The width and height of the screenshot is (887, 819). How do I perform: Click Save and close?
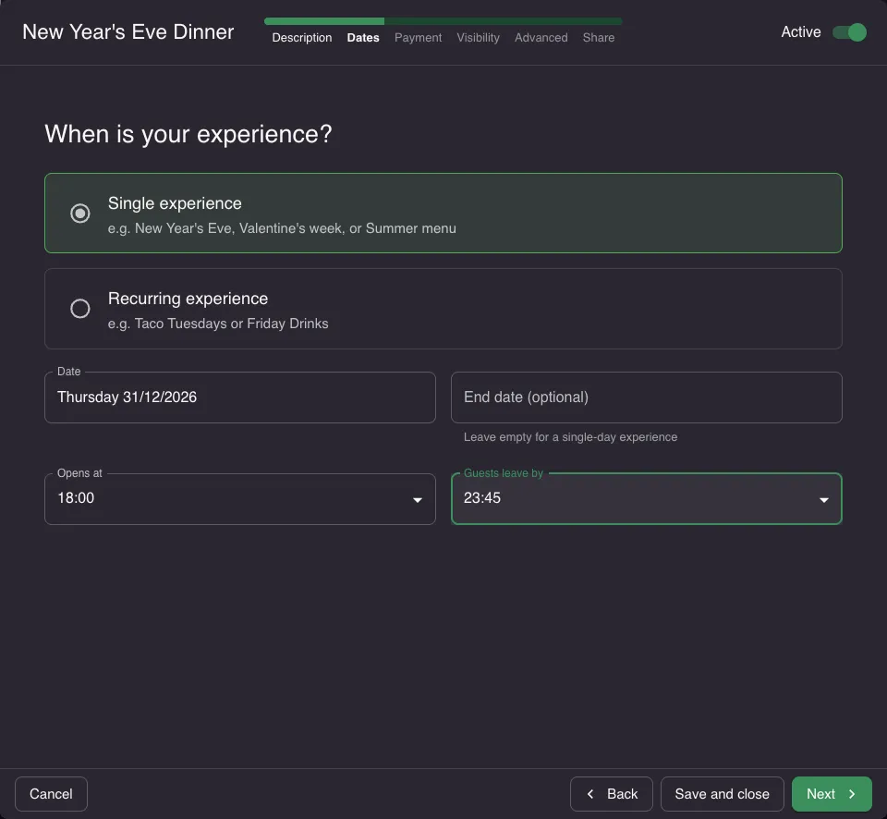click(x=722, y=794)
